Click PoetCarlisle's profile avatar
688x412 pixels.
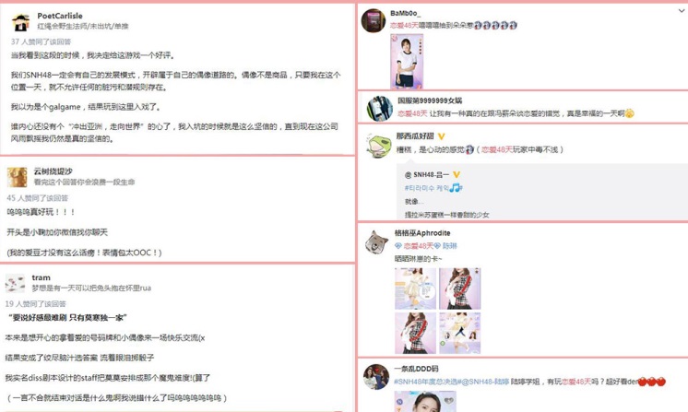tap(20, 21)
